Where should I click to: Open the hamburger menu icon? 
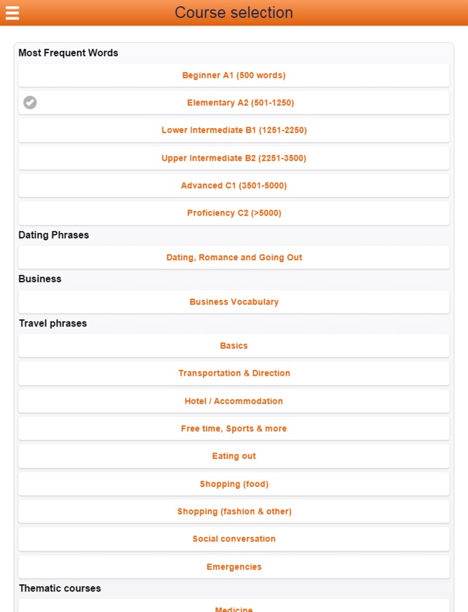click(12, 13)
